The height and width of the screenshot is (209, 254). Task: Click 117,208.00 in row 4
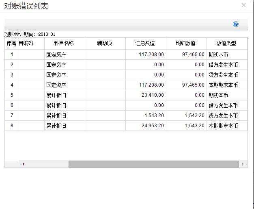pos(151,85)
